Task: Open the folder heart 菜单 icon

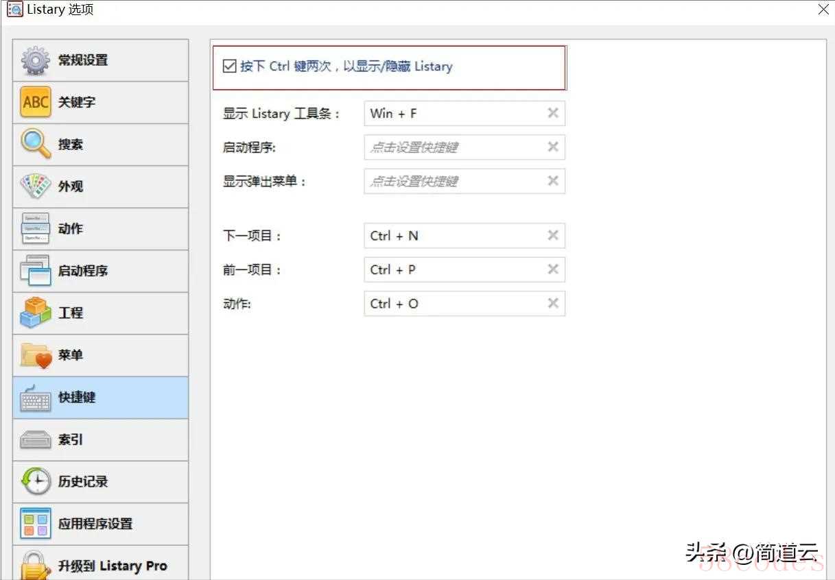Action: click(x=35, y=355)
